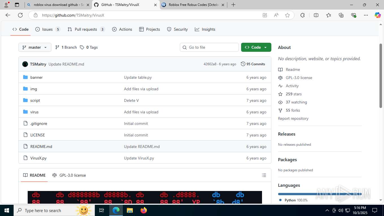Screen dimensions: 384x216
Task: Select the README tab in file viewer
Action: point(34,175)
